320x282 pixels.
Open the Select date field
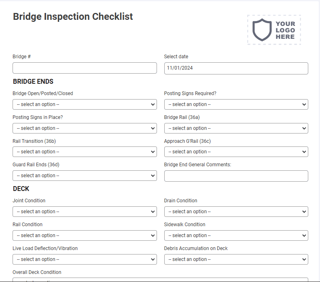tap(236, 68)
